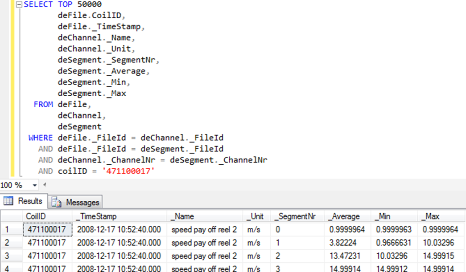This screenshot has height=272, width=466.
Task: Click the SELECT keyword in the editor
Action: point(38,4)
